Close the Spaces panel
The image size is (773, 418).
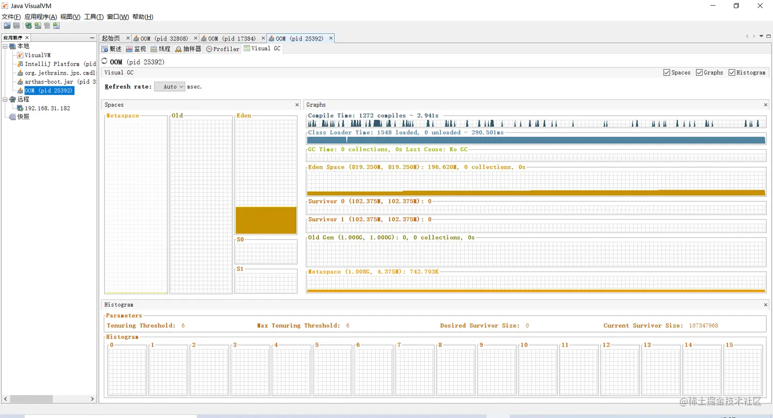[297, 105]
